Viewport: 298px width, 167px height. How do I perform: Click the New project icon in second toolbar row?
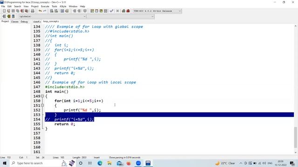coord(4,17)
